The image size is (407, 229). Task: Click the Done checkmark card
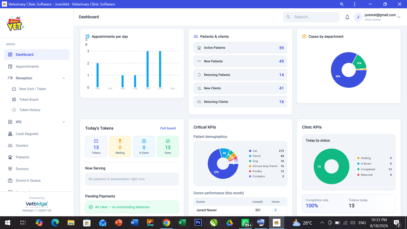coord(168,147)
